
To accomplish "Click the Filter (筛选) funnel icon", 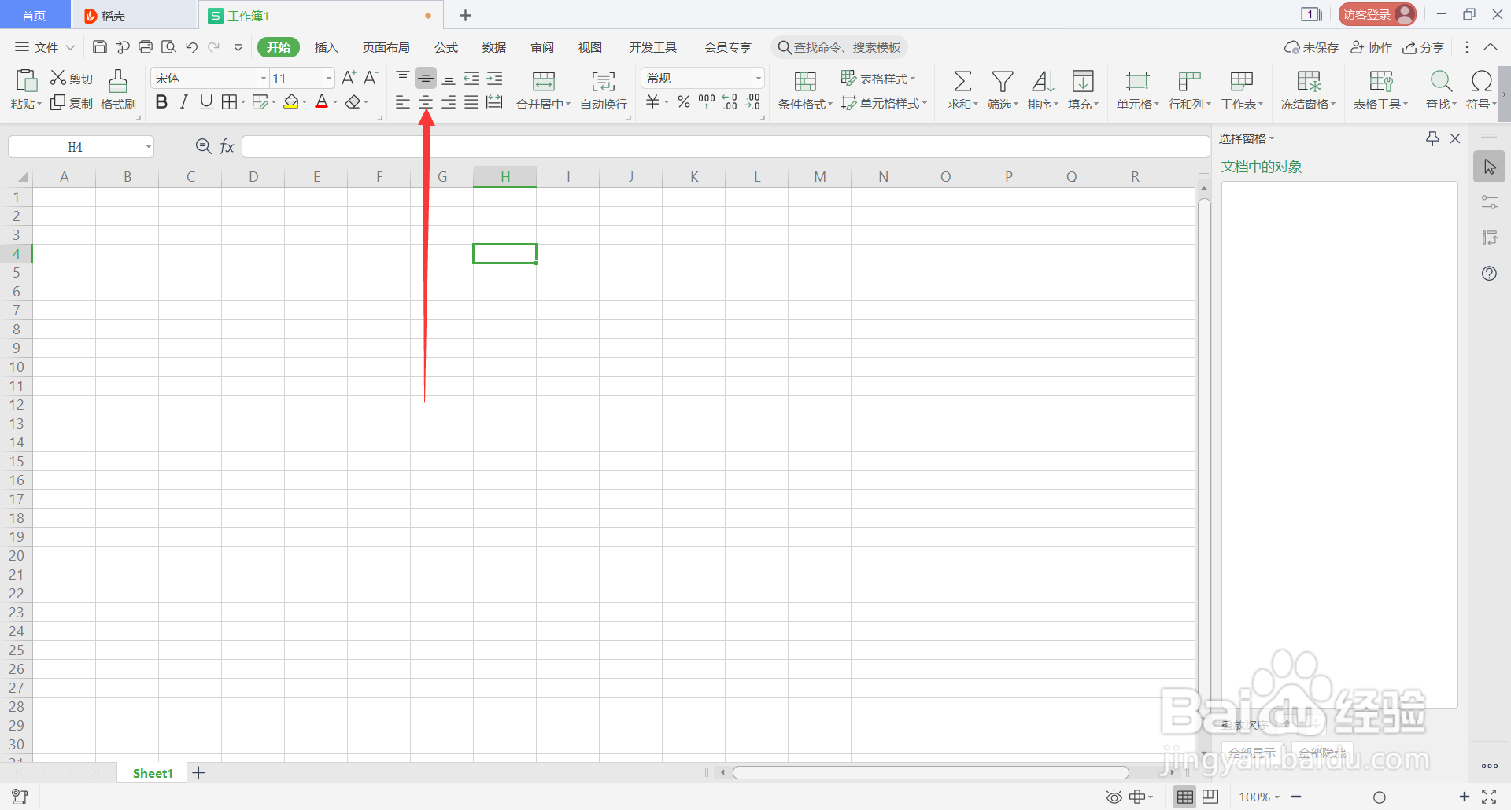I will click(1003, 81).
